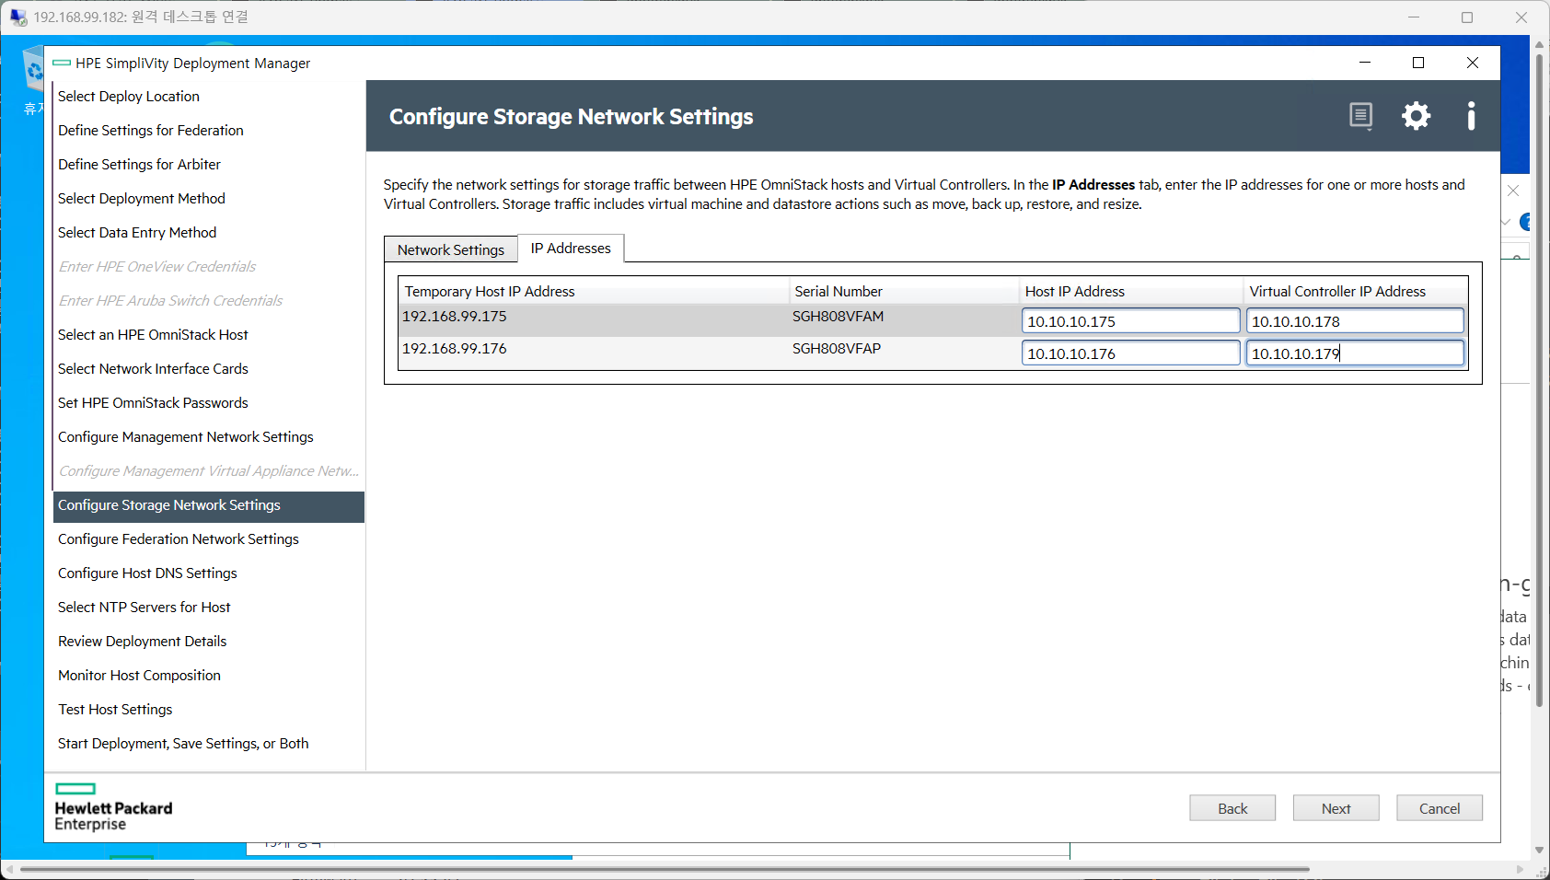1550x880 pixels.
Task: Click Host IP Address column header
Action: coord(1131,292)
